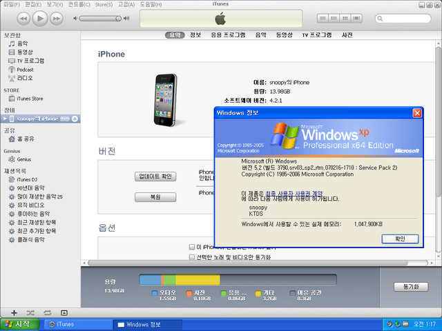Switch to Windows 정보 taskbar button
This screenshot has height=331, width=442.
[147, 325]
